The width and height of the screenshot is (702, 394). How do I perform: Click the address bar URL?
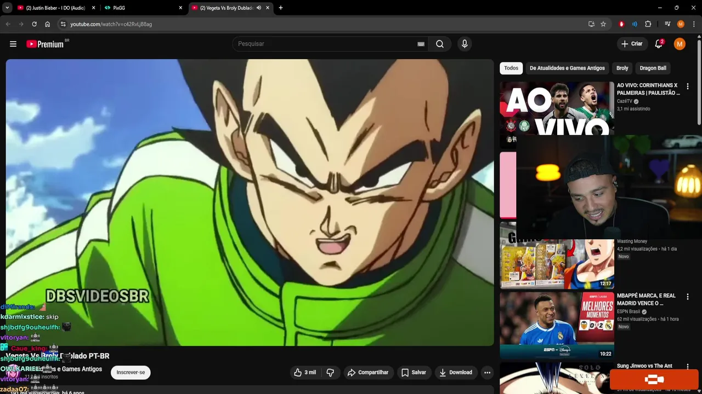tap(111, 24)
